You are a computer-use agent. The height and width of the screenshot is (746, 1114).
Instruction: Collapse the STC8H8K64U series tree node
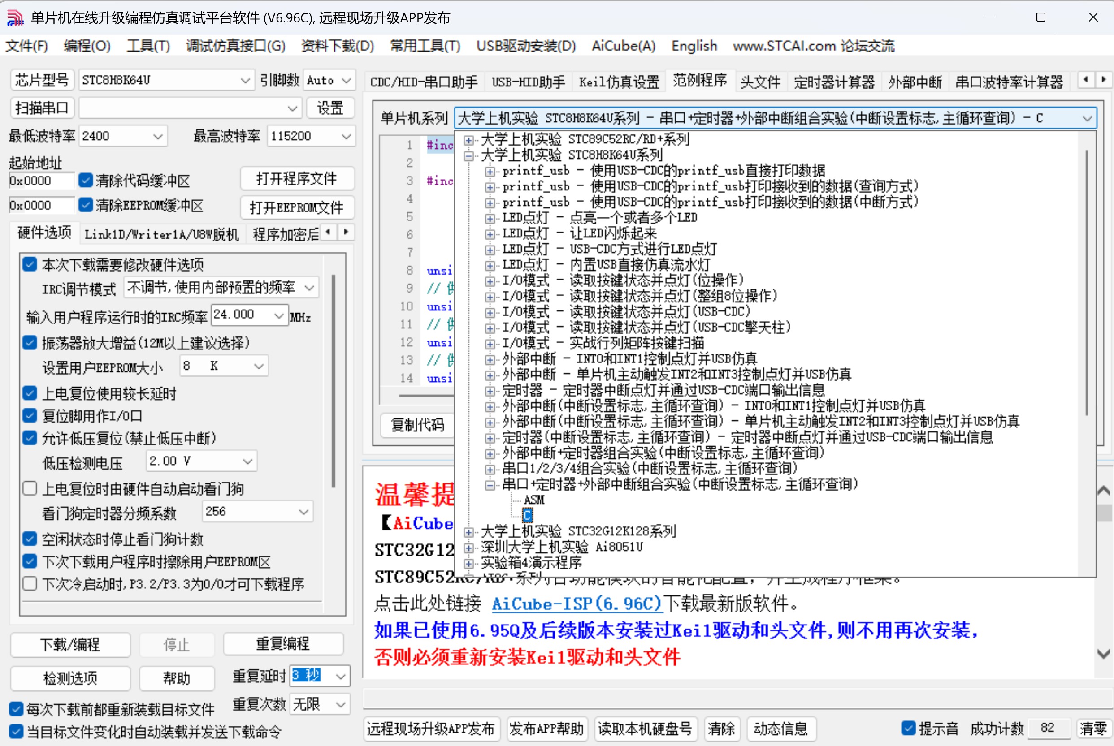coord(469,156)
